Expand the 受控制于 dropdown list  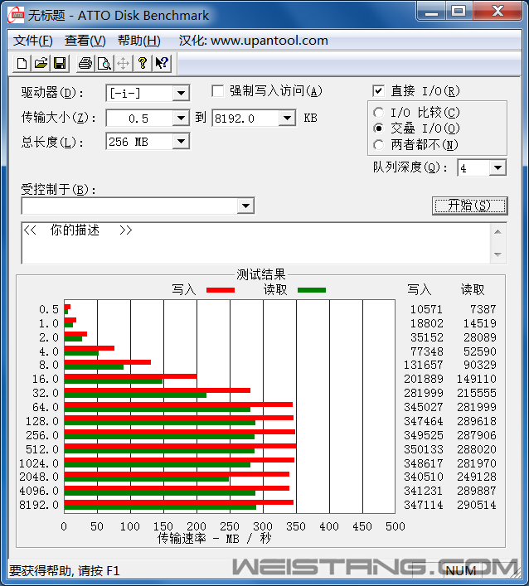pos(246,206)
